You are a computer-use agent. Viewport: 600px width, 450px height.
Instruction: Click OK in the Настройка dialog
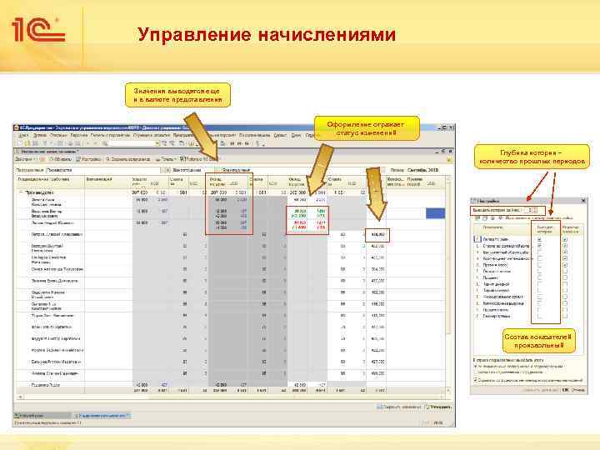pyautogui.click(x=565, y=390)
